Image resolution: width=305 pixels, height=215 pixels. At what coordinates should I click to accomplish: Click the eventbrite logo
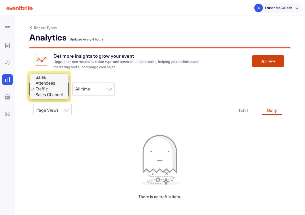pyautogui.click(x=19, y=8)
